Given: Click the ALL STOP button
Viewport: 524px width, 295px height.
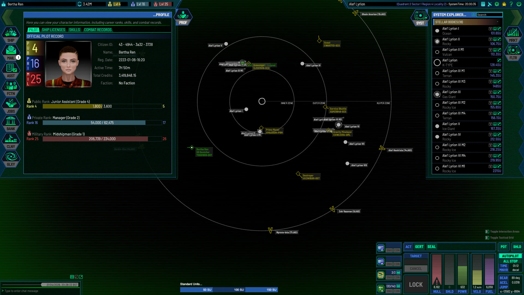Looking at the screenshot, I should coord(510,261).
